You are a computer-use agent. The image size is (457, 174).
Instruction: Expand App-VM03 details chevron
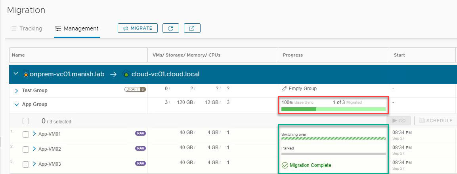click(34, 164)
